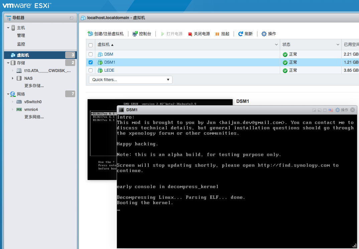Select 存储 in the navigator
Screen dimensions: 359x249
click(x=21, y=63)
